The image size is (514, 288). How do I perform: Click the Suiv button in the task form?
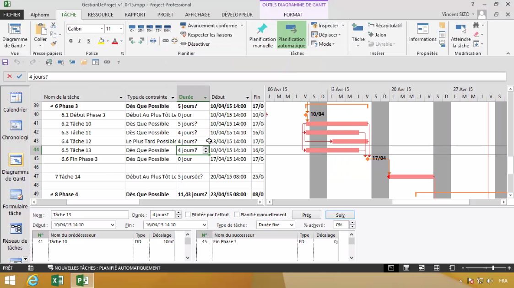coord(340,214)
